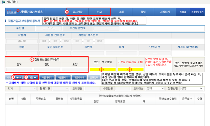
Task: Click the 수정 table column header
Action: (199, 99)
